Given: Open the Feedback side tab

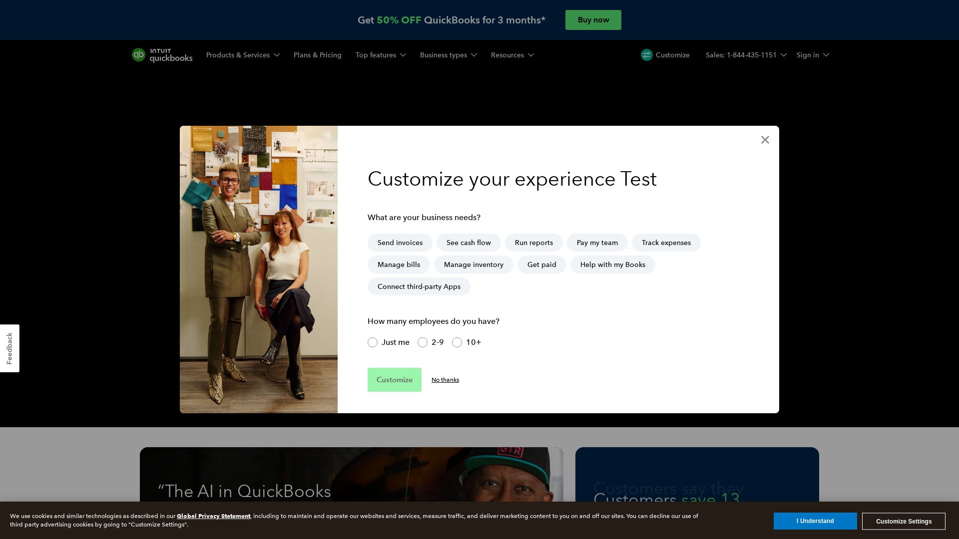Looking at the screenshot, I should (9, 348).
